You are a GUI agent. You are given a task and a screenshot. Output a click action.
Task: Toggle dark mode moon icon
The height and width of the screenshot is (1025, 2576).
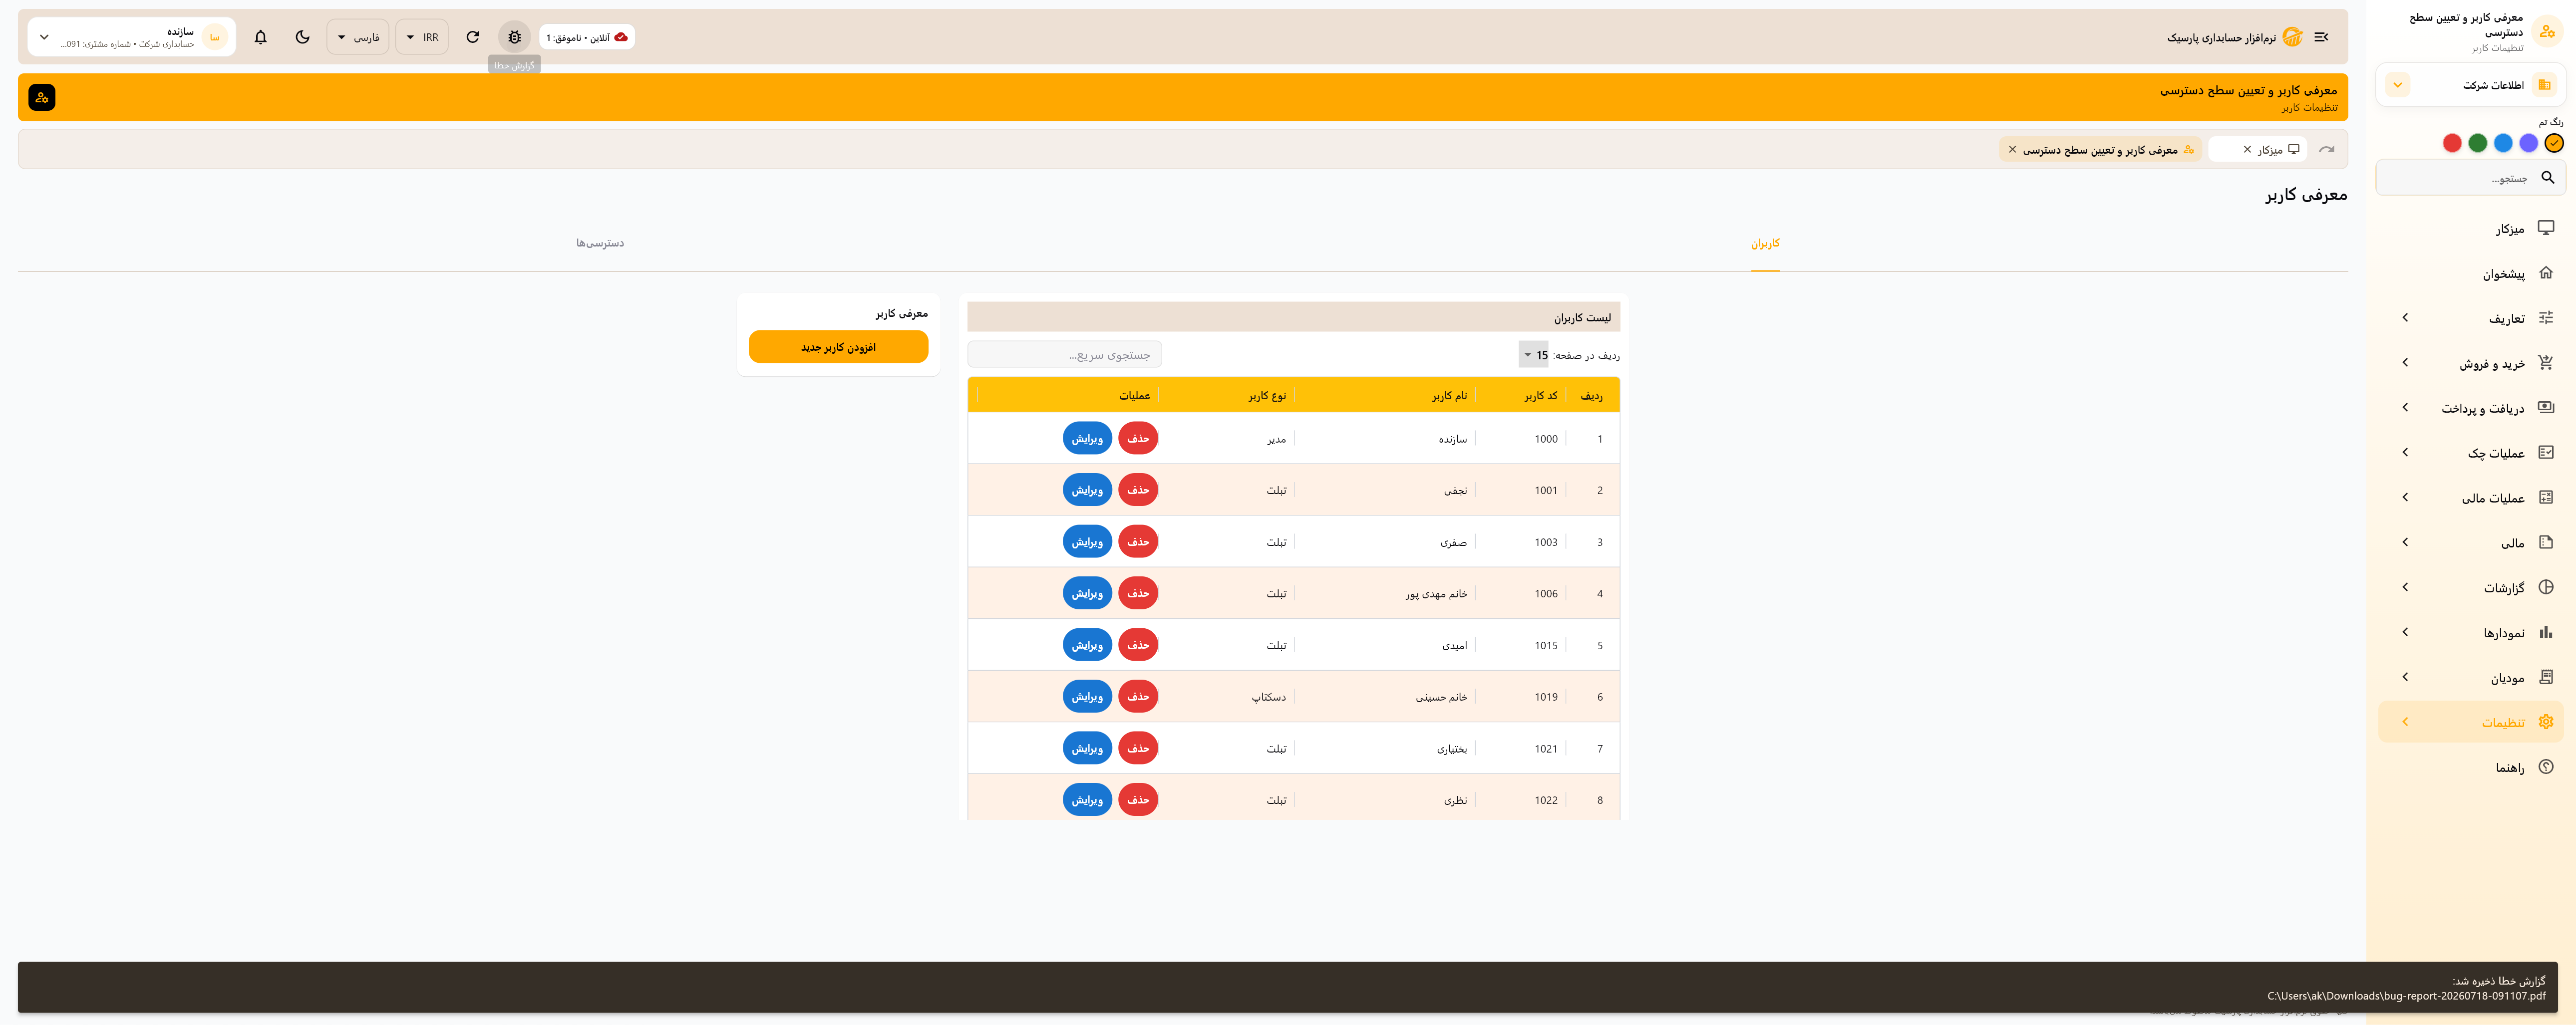tap(303, 37)
